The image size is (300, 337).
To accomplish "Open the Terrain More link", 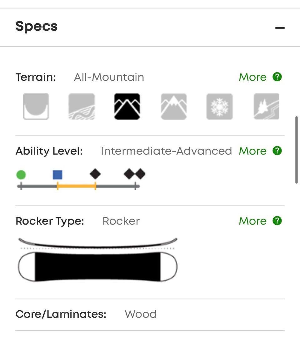I will [x=252, y=77].
